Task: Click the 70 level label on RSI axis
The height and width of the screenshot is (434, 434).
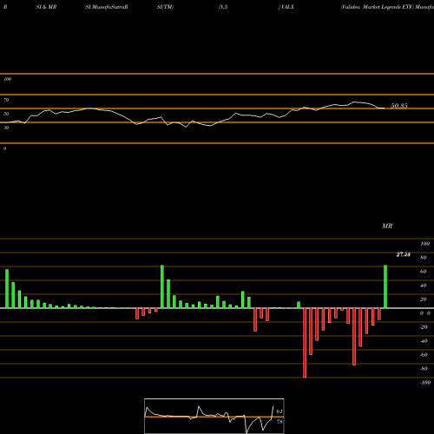Action: click(6, 100)
